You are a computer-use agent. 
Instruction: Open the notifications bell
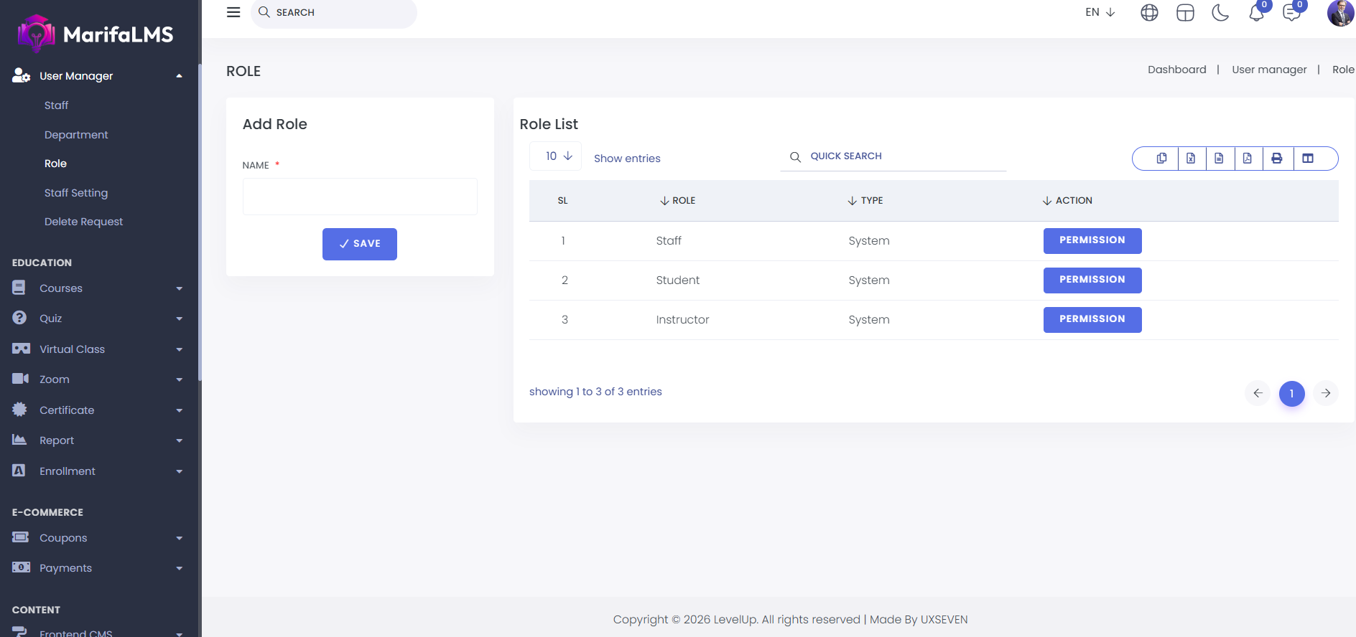[1256, 13]
